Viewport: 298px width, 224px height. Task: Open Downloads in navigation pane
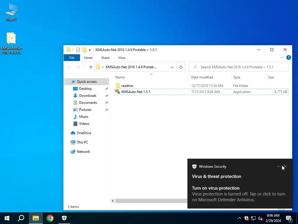pos(88,96)
